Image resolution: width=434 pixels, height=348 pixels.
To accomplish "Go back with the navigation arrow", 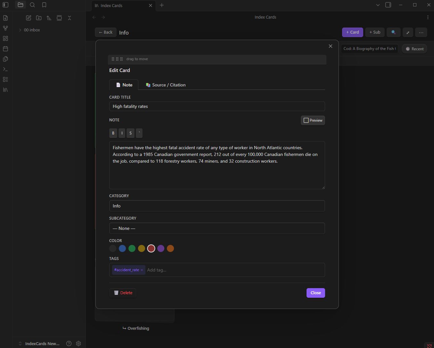I will pyautogui.click(x=94, y=17).
